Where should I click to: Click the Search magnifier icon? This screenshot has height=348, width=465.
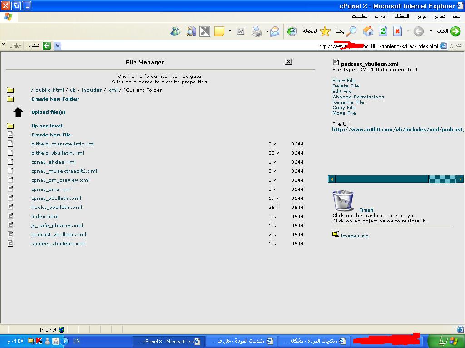351,31
